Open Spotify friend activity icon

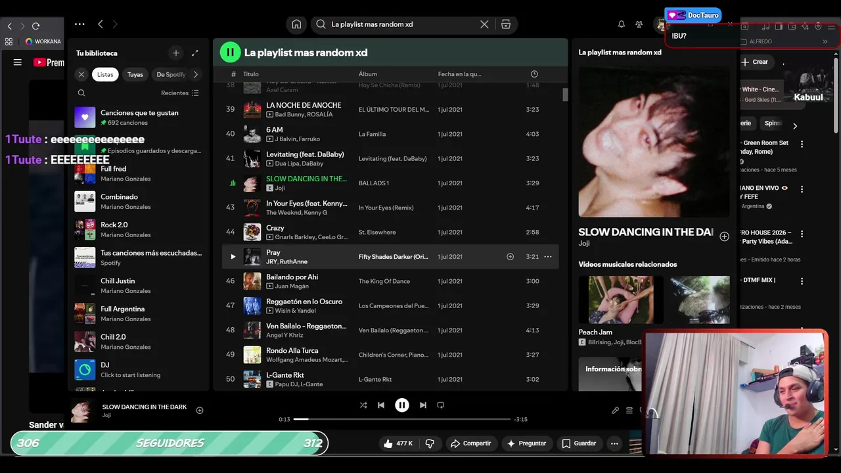[639, 24]
